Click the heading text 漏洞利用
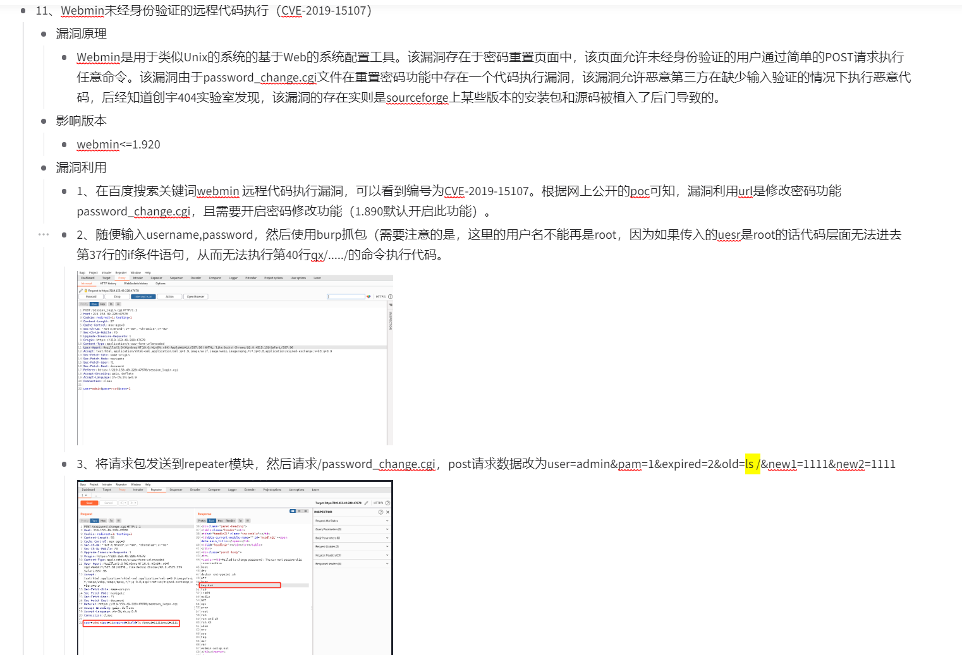 tap(81, 168)
